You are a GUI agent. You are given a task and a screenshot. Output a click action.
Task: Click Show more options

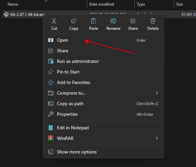(x=103, y=152)
